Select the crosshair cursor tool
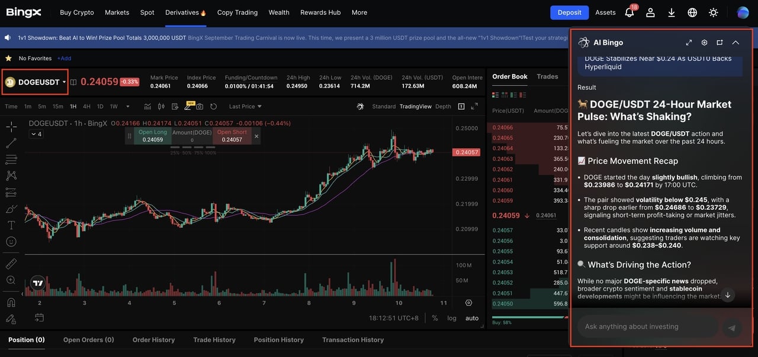758x357 pixels. [11, 126]
